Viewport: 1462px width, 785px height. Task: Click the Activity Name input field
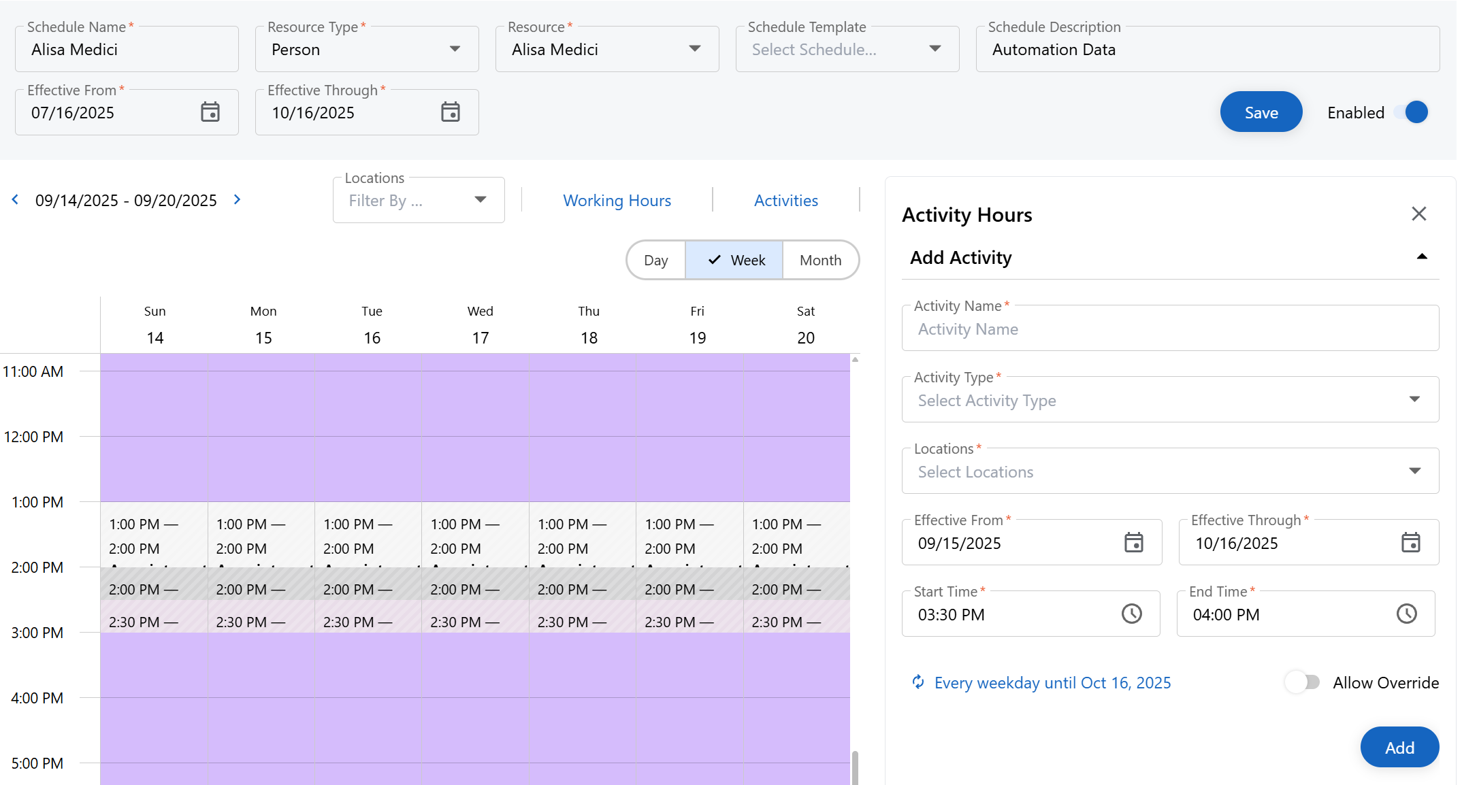point(1169,329)
